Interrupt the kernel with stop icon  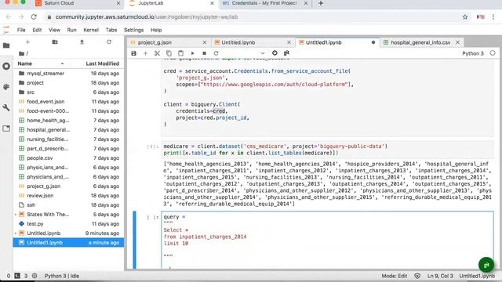pyautogui.click(x=204, y=53)
